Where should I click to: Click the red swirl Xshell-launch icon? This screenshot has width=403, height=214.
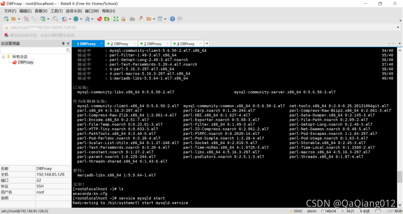click(100, 19)
